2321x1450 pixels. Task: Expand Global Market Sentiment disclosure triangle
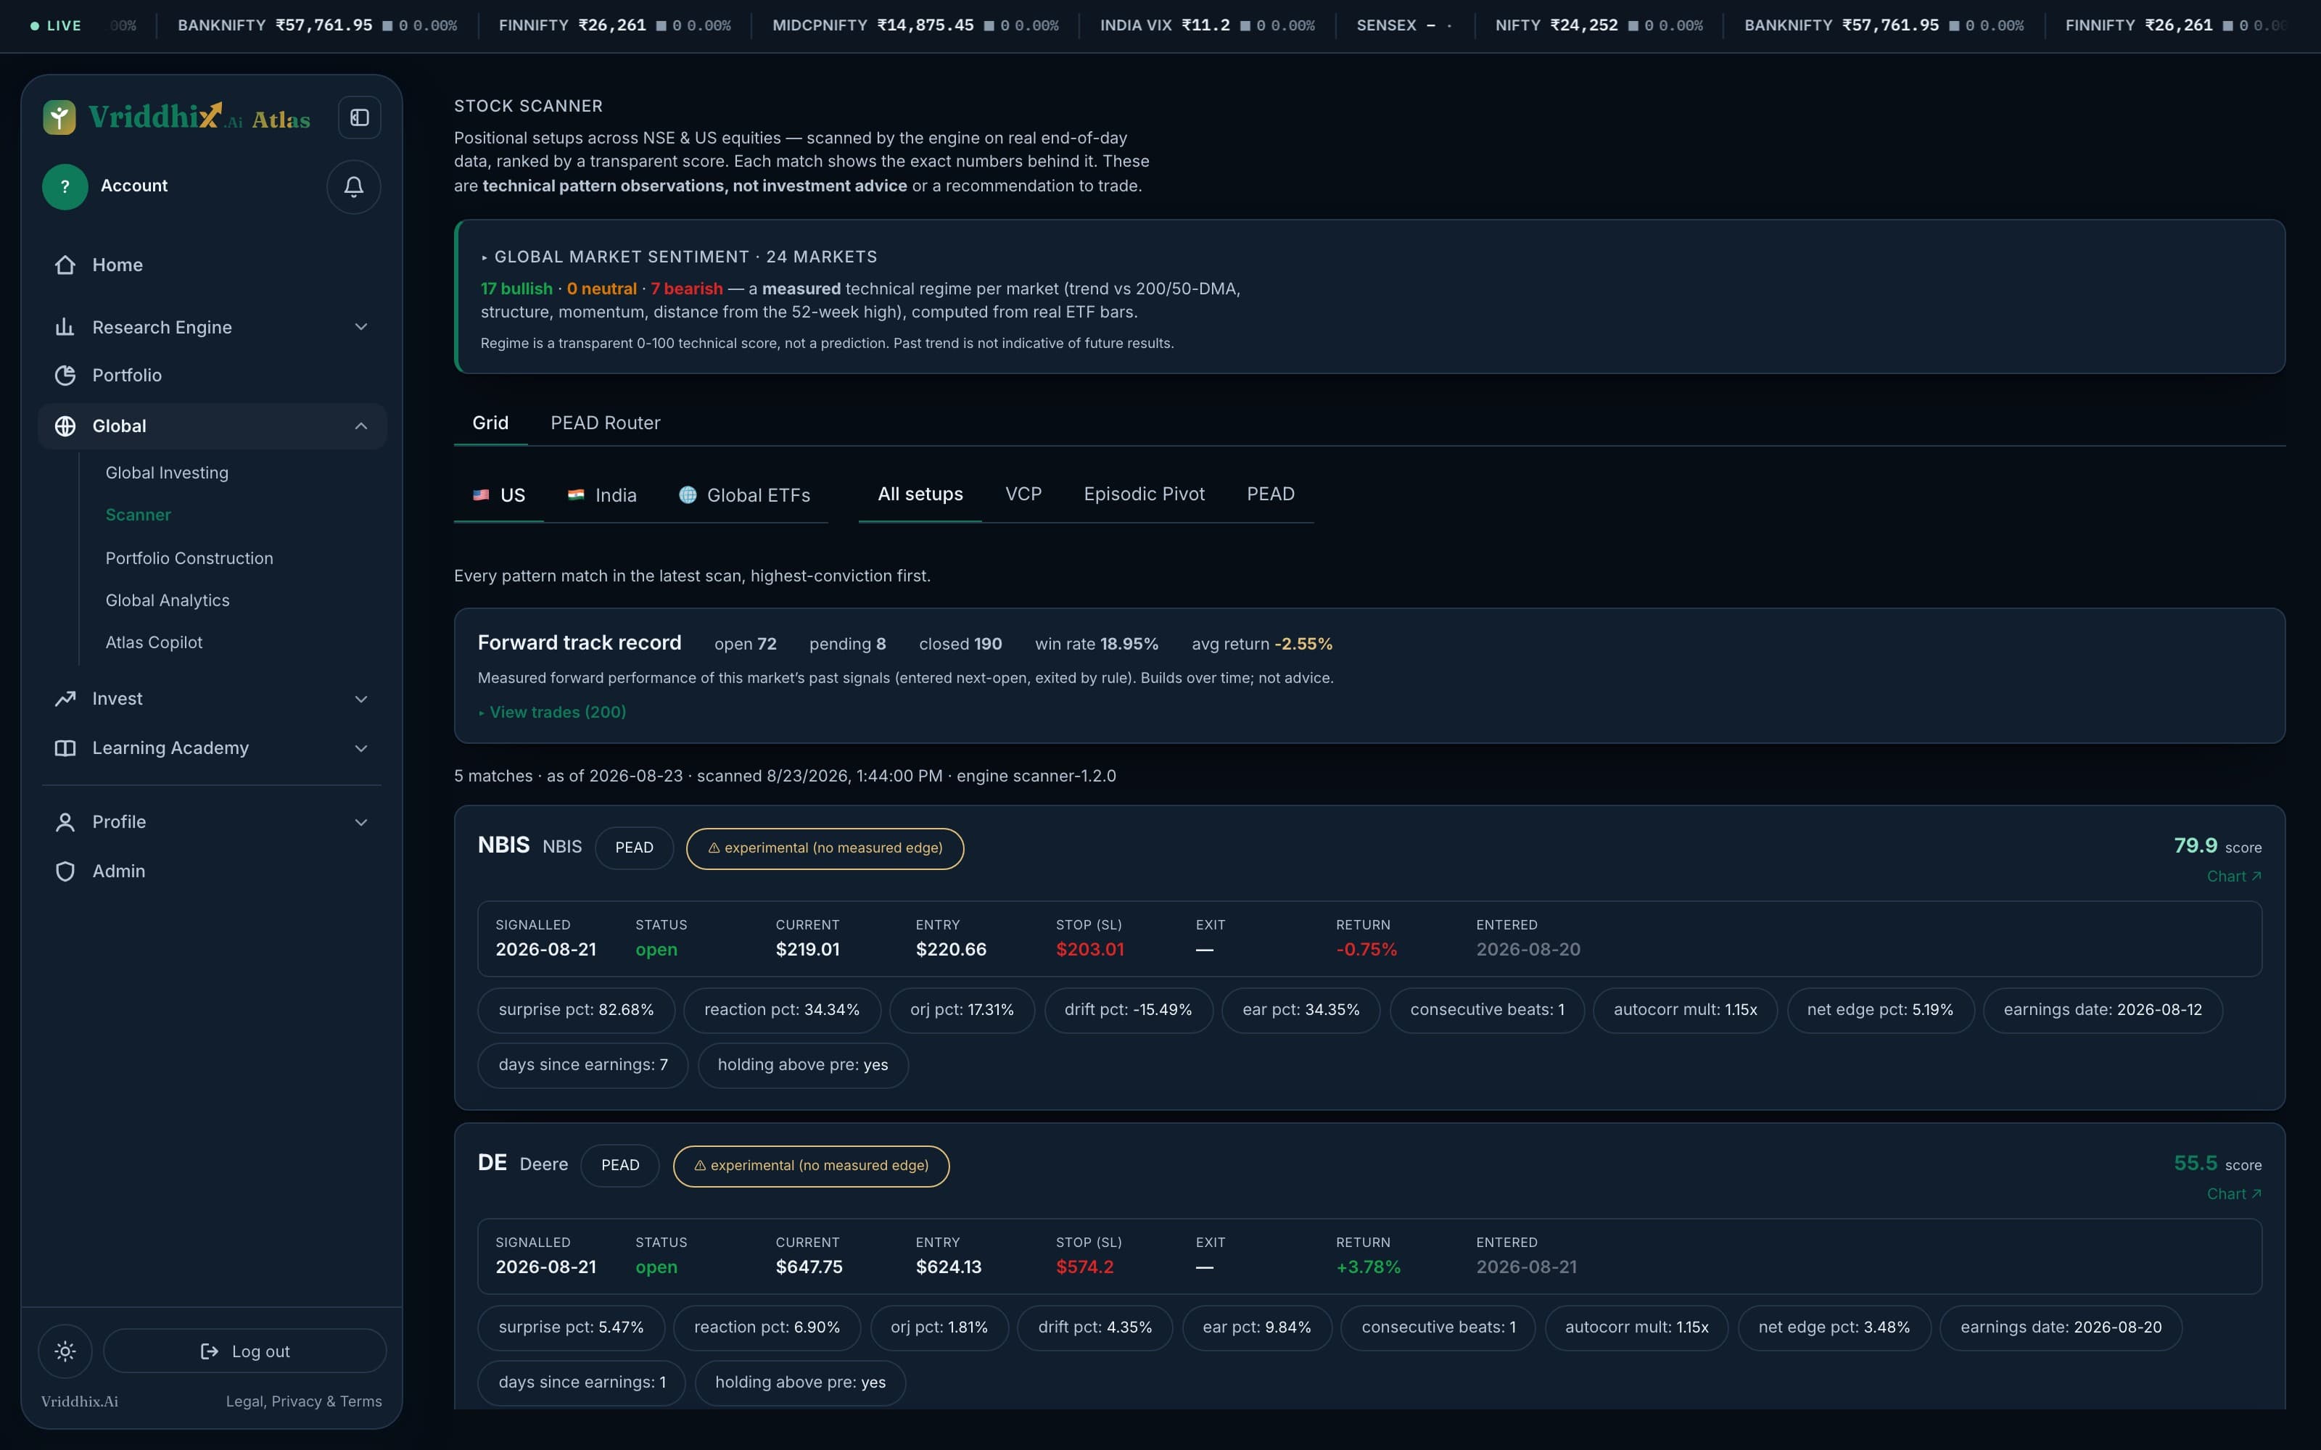click(485, 257)
